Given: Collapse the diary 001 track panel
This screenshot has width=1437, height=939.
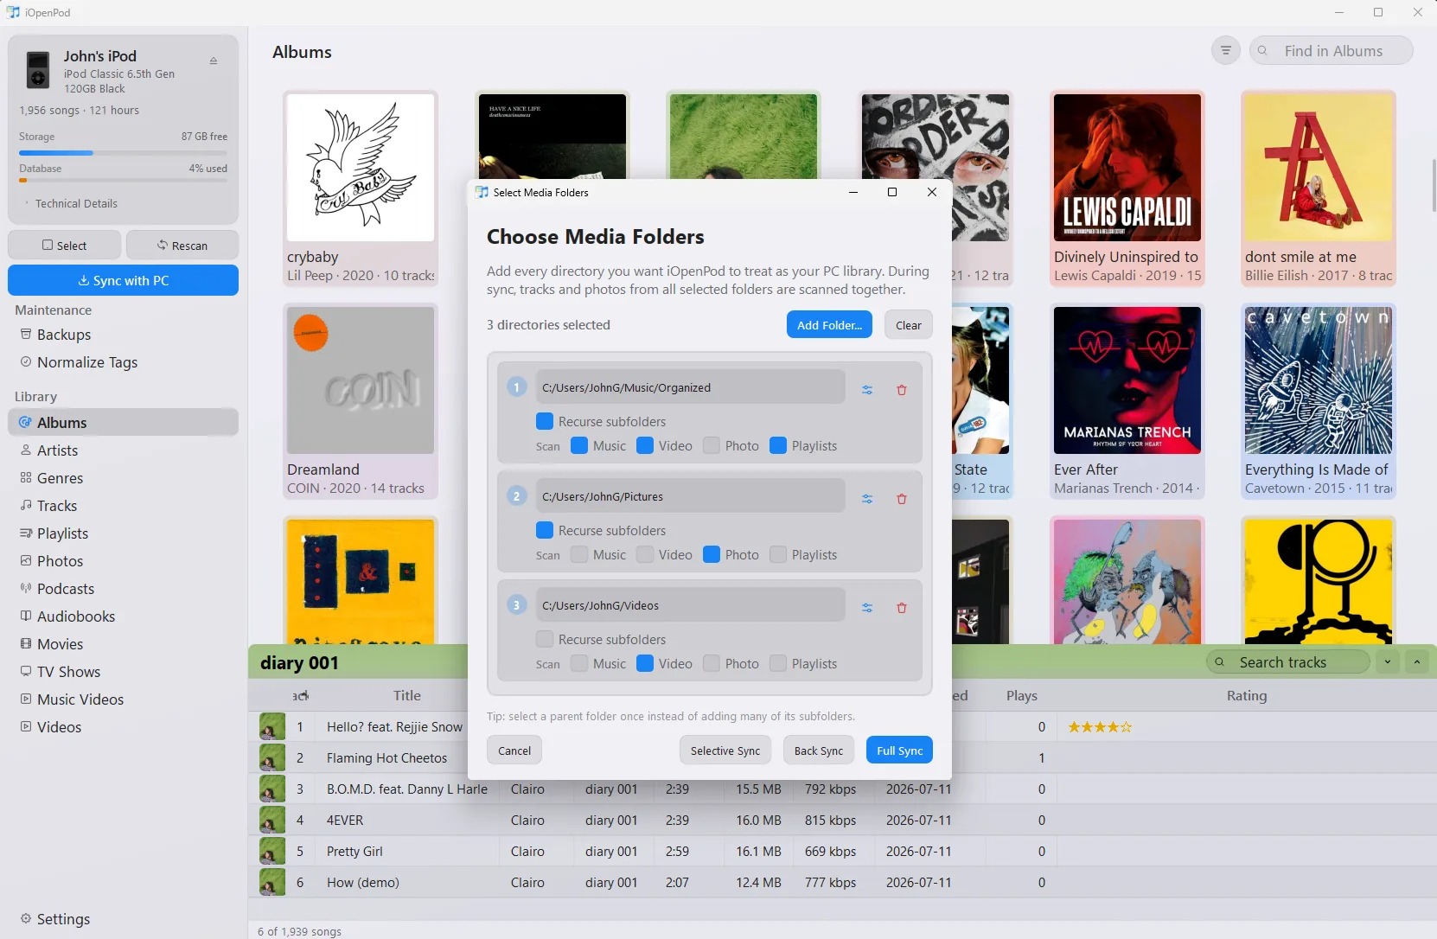Looking at the screenshot, I should coord(1417,662).
